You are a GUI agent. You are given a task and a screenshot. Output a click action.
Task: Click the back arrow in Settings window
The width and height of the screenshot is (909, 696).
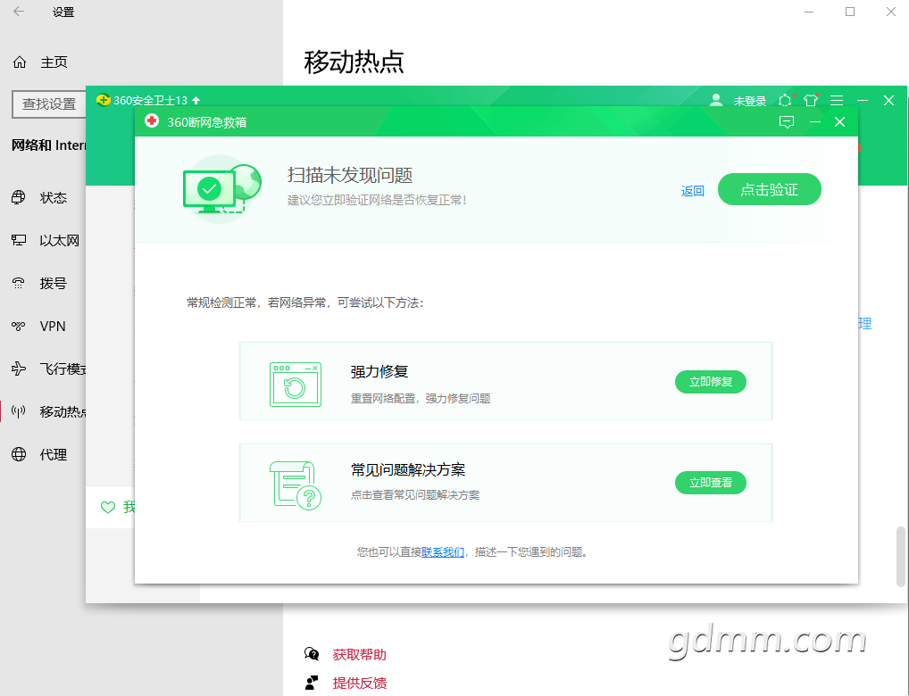19,12
